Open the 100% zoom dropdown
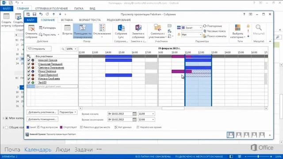This screenshot has width=283, height=159. [76, 49]
